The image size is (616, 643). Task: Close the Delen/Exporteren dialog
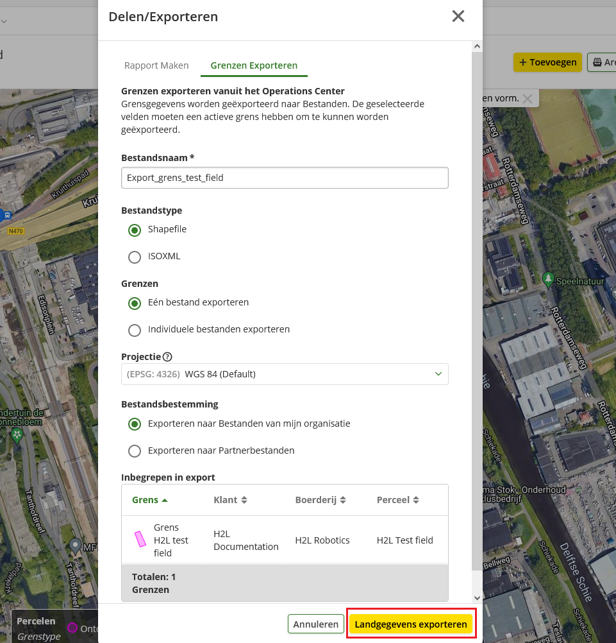[458, 17]
